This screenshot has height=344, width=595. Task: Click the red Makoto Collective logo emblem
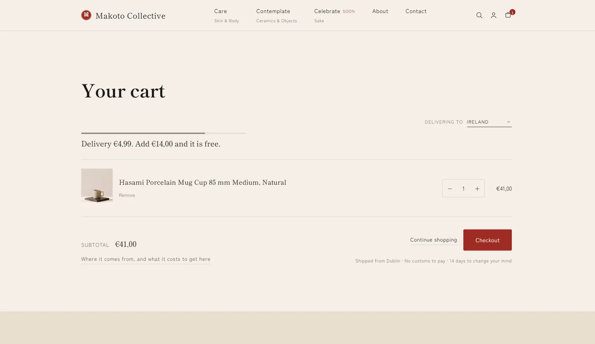(86, 15)
